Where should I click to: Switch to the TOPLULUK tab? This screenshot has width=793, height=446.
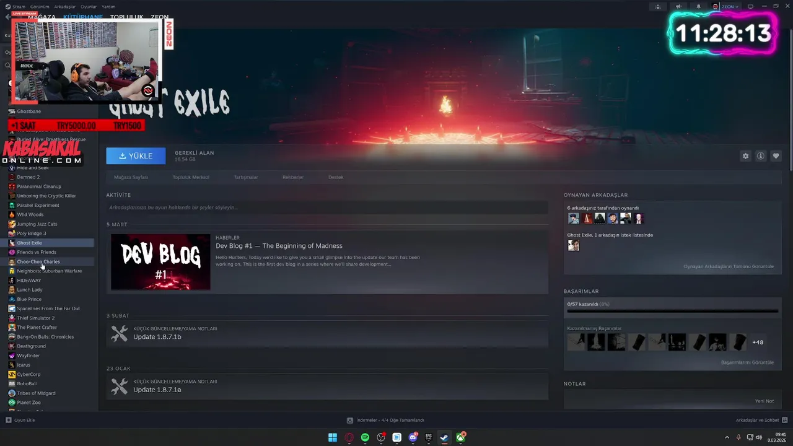[126, 17]
